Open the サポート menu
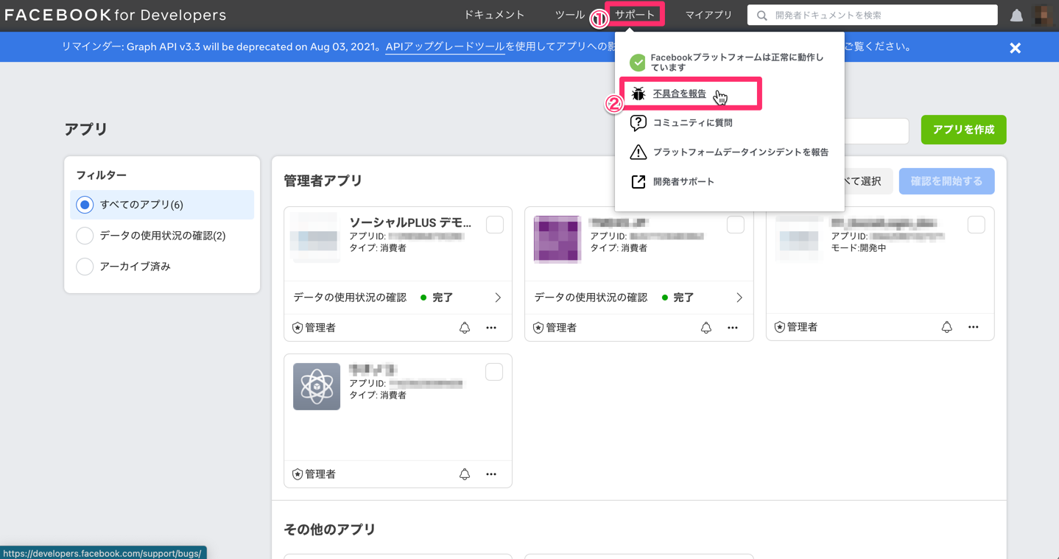Screen dimensions: 1059x559 (x=635, y=15)
